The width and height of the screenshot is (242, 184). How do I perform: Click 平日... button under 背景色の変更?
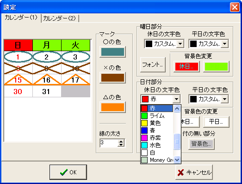(216, 122)
